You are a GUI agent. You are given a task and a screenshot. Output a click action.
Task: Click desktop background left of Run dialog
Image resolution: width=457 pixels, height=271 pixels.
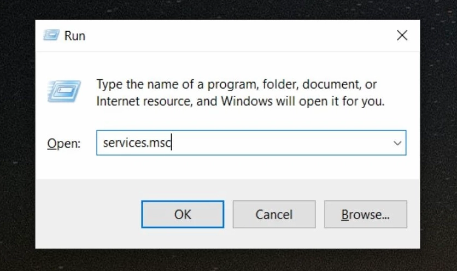click(16, 137)
